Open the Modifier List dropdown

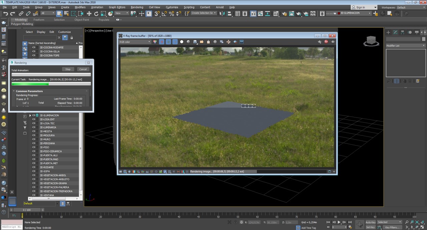pos(405,46)
